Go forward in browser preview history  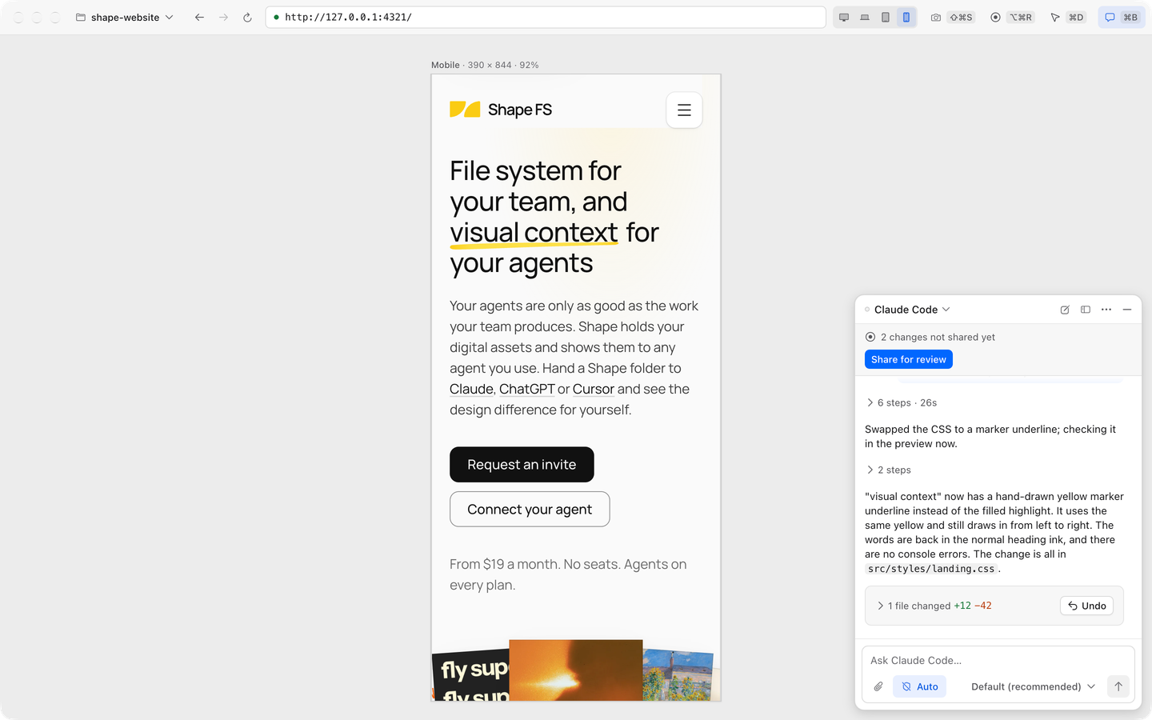pos(223,17)
